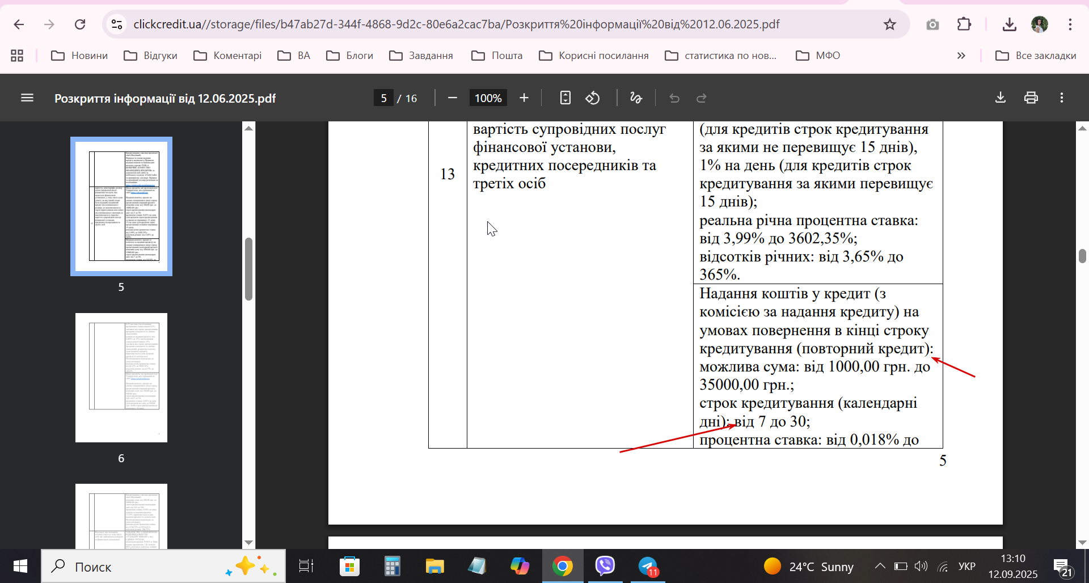Reload the current page
This screenshot has width=1089, height=583.
(80, 24)
